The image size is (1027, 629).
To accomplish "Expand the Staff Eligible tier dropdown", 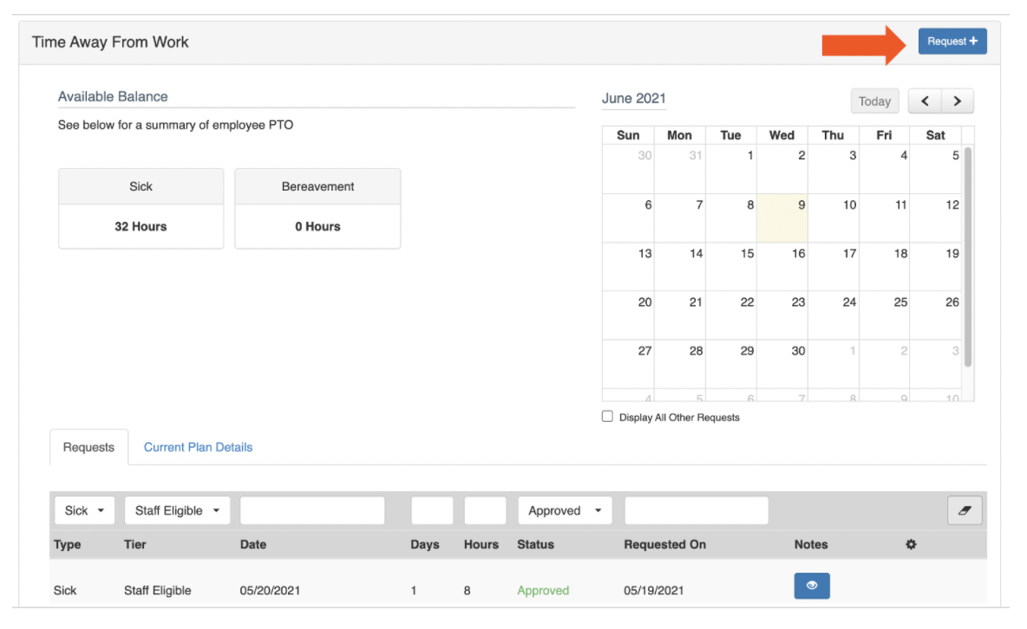I will click(177, 511).
